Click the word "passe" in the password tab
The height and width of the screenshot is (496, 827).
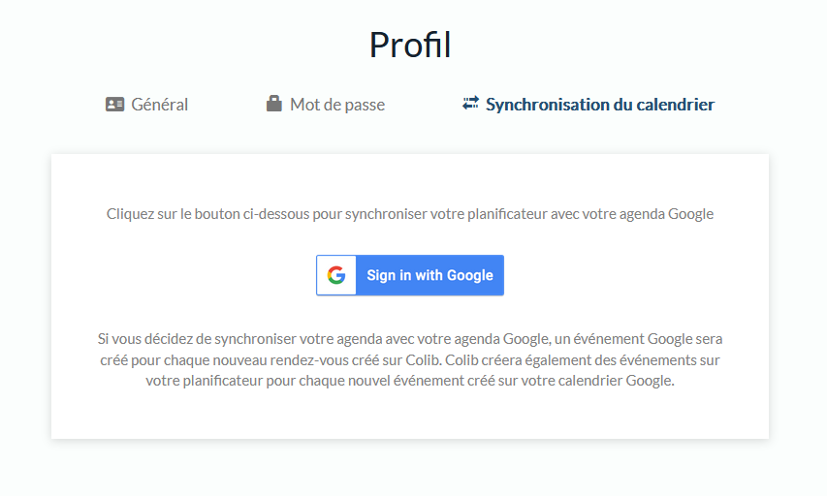click(x=365, y=105)
